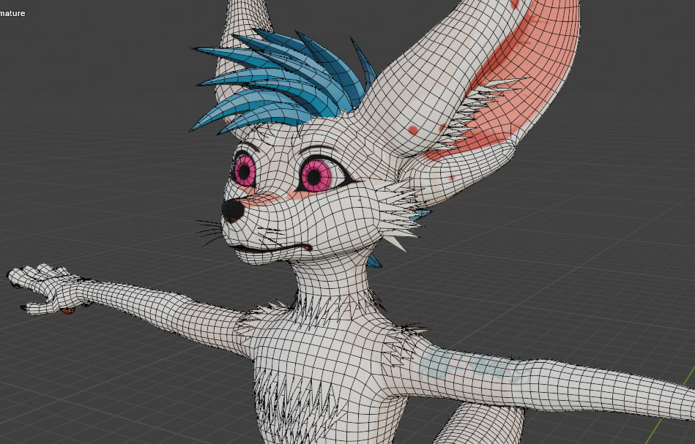This screenshot has height=444, width=695.
Task: Click the Armature breadcrumb label top-left
Action: 13,12
